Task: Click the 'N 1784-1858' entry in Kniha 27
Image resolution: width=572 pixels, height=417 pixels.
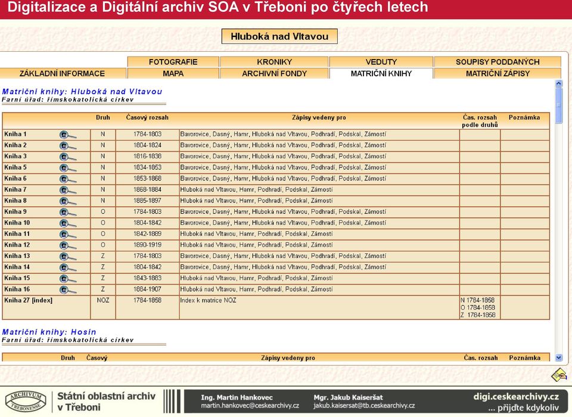Action: tap(477, 300)
